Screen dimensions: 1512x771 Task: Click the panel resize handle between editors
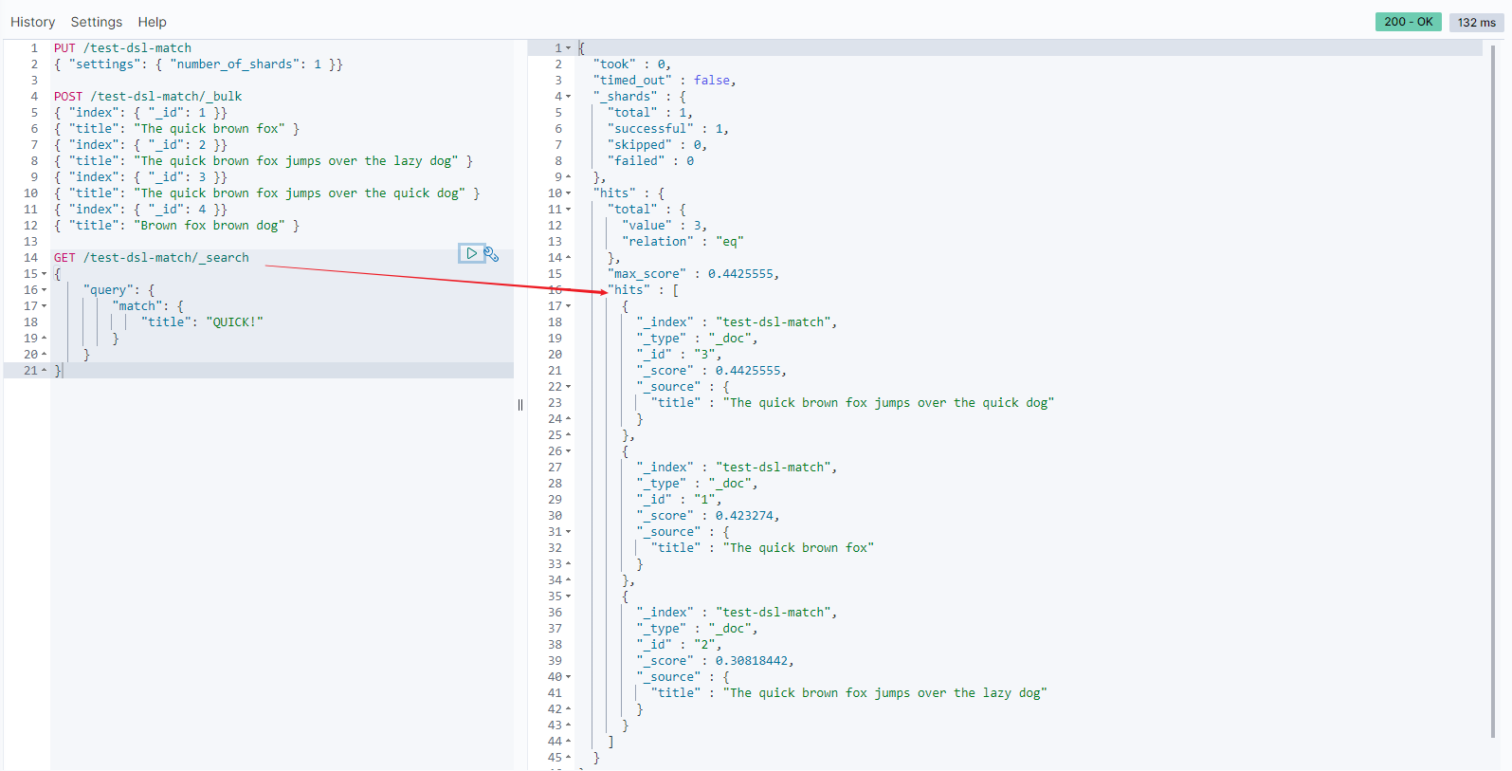[x=520, y=405]
